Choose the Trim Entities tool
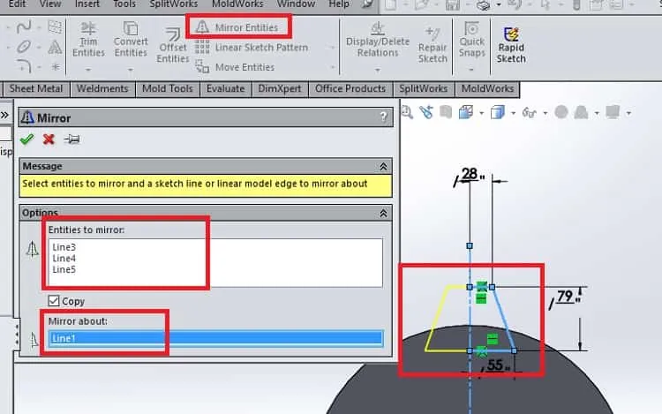The height and width of the screenshot is (414, 662). [88, 39]
